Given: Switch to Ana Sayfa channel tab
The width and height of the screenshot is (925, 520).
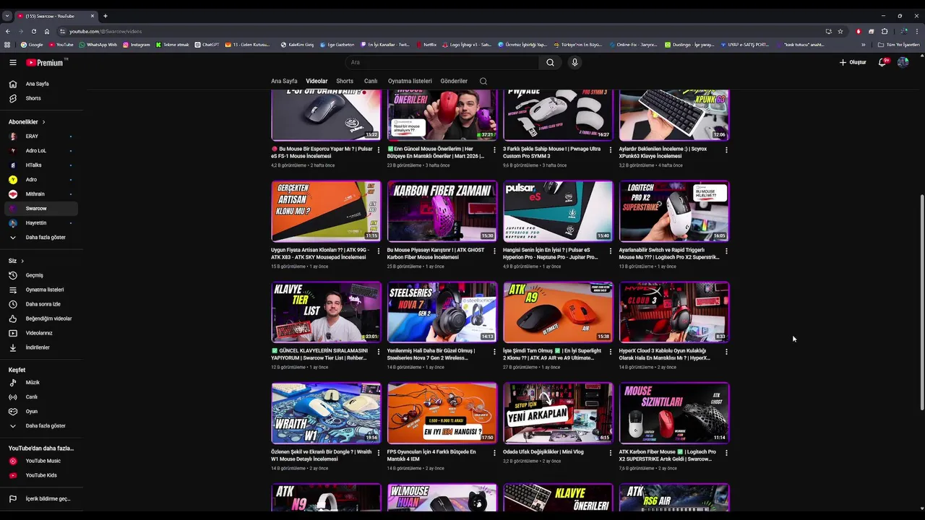Looking at the screenshot, I should point(284,81).
